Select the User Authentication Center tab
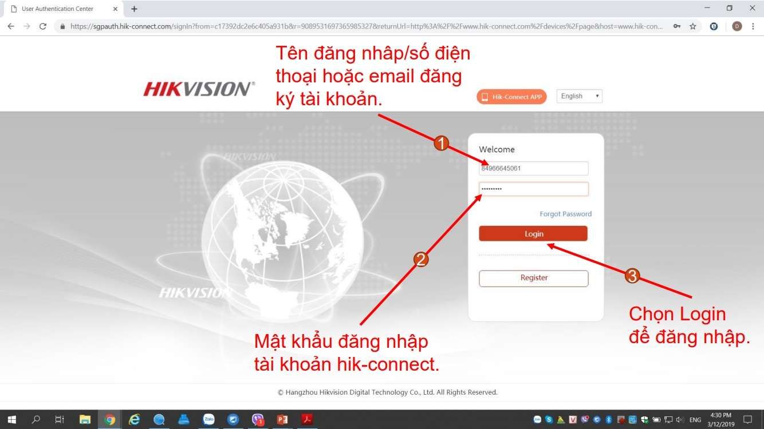Image resolution: width=764 pixels, height=429 pixels. pyautogui.click(x=63, y=9)
